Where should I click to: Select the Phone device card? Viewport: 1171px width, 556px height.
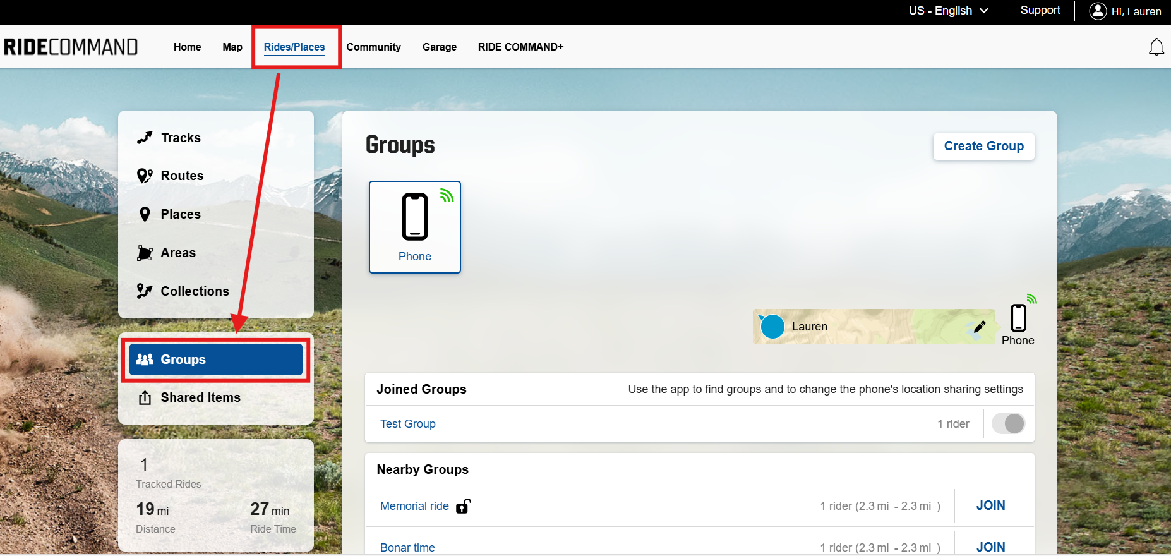coord(415,227)
